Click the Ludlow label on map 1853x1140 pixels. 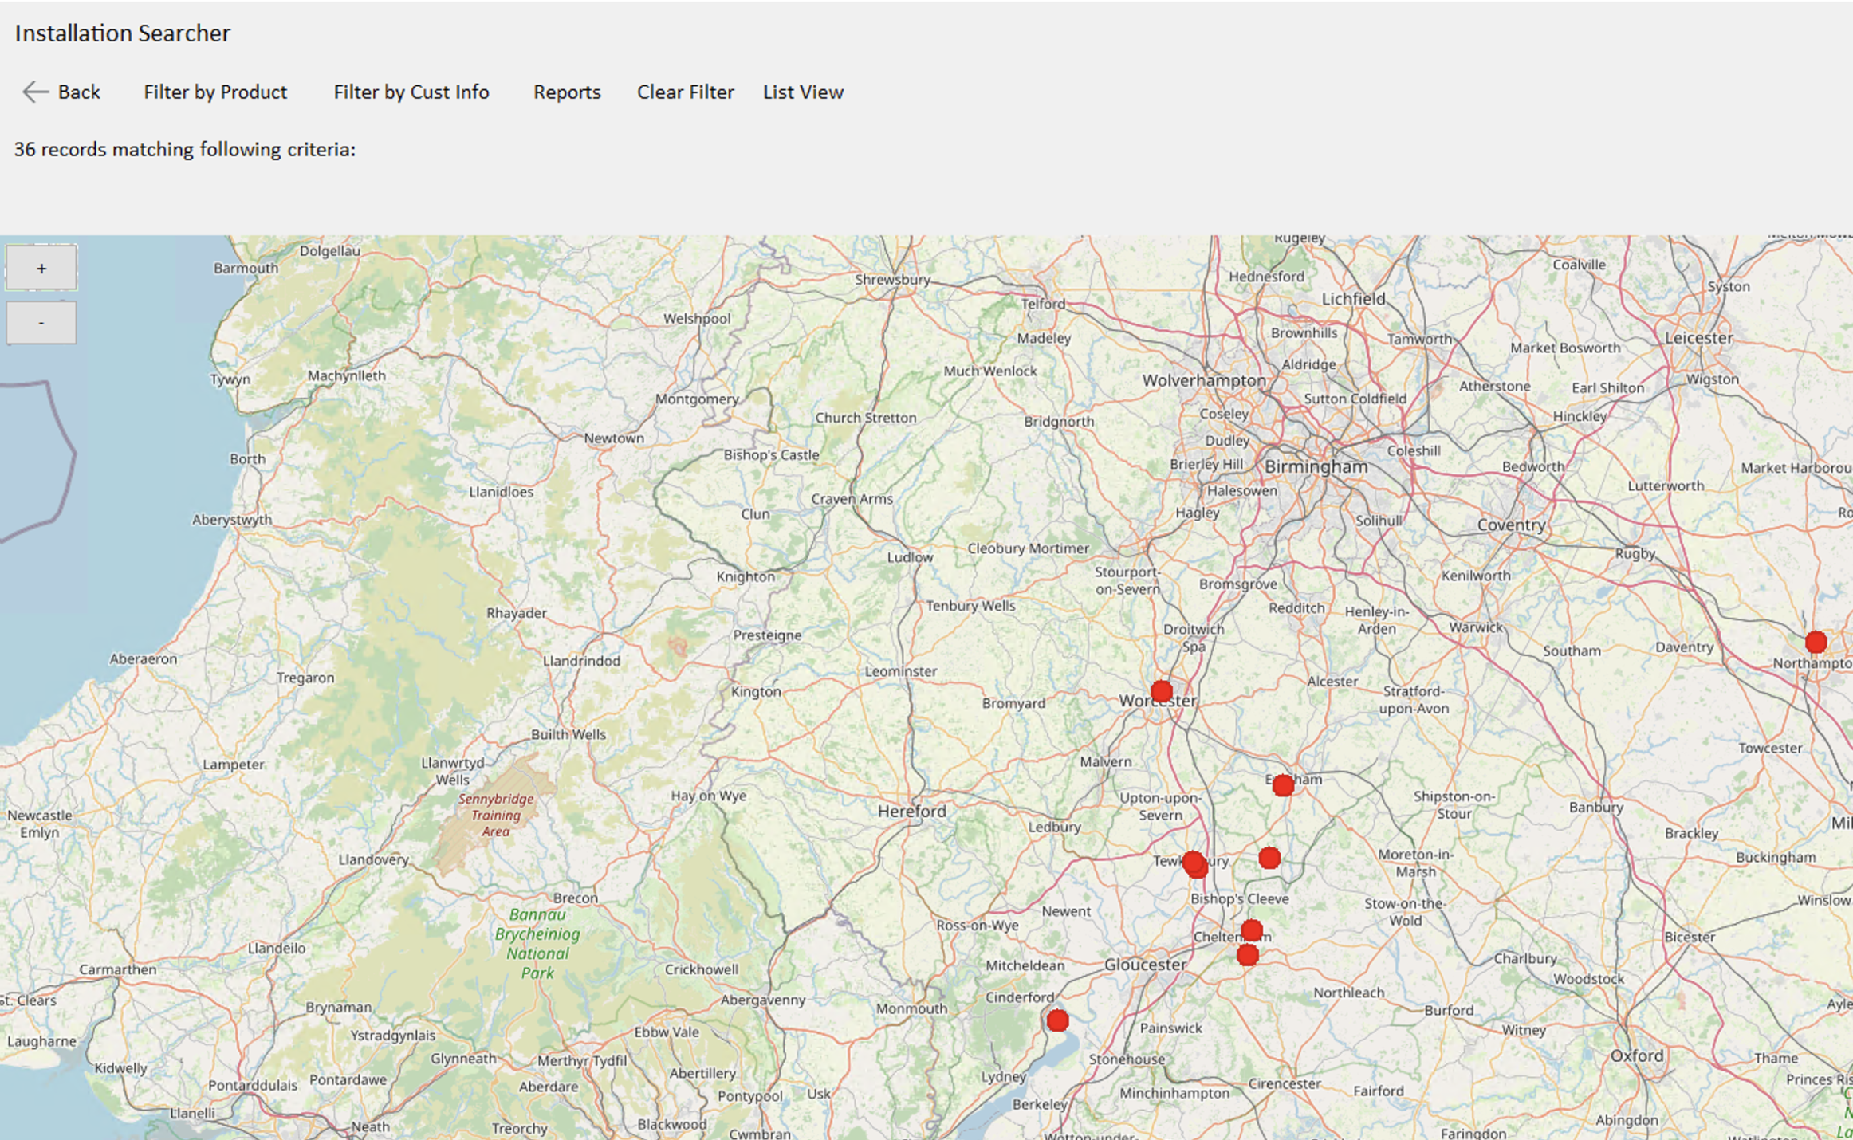click(910, 557)
